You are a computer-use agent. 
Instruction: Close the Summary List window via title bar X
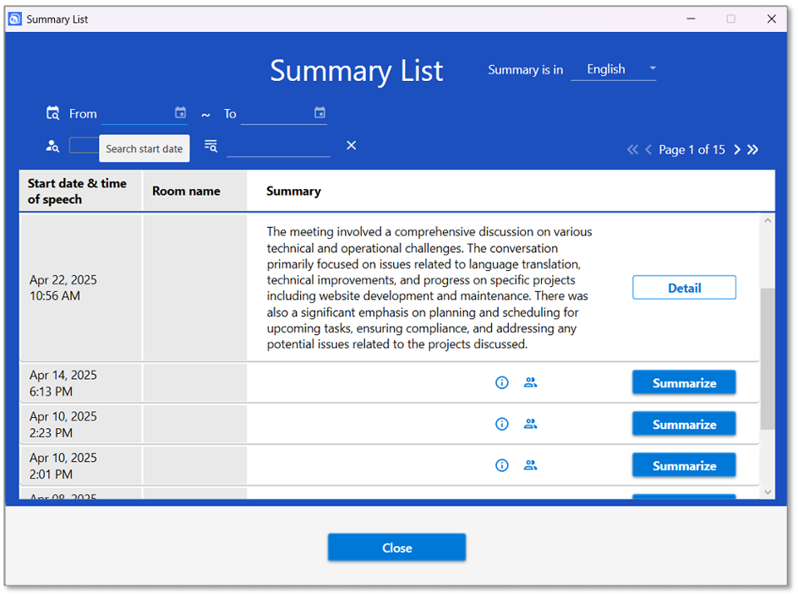772,19
